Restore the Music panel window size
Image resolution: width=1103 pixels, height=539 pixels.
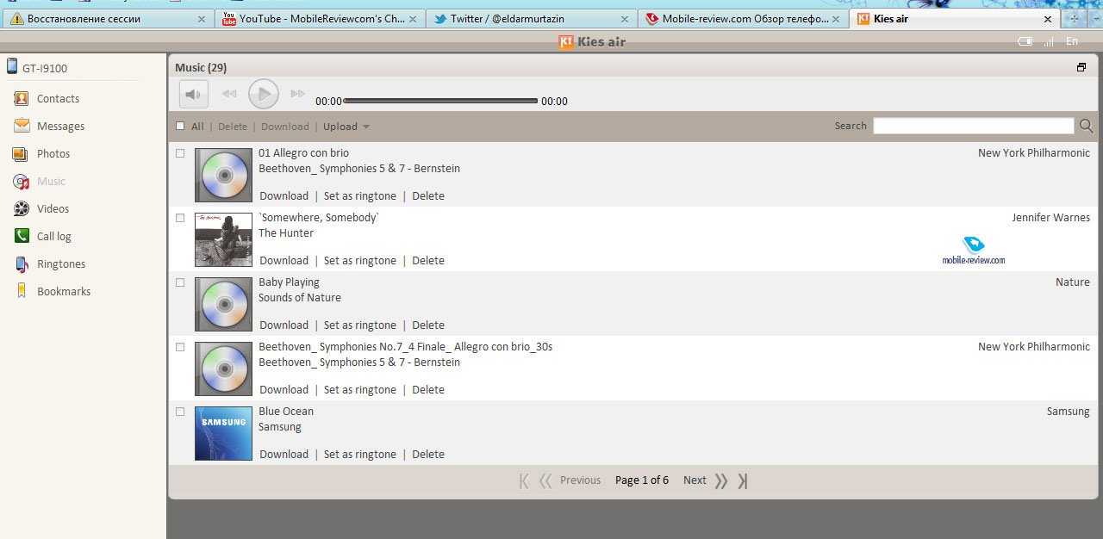point(1081,67)
